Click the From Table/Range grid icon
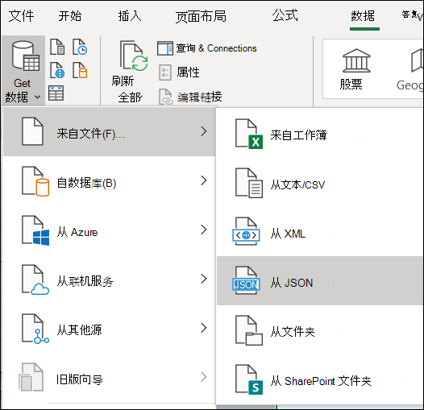This screenshot has height=410, width=424. 56,93
